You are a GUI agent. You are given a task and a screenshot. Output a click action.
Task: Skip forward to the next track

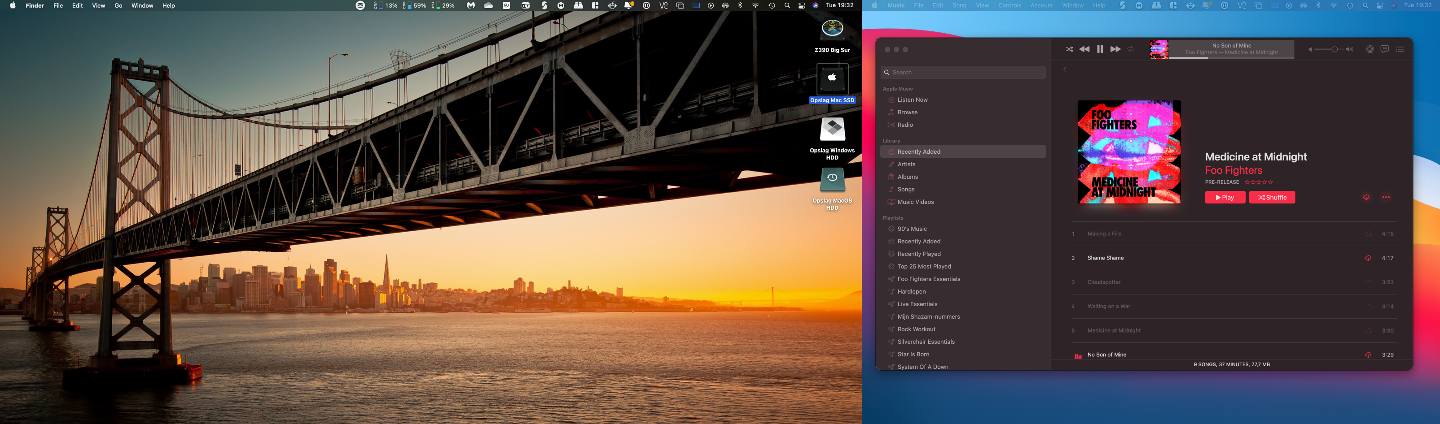pos(1115,49)
